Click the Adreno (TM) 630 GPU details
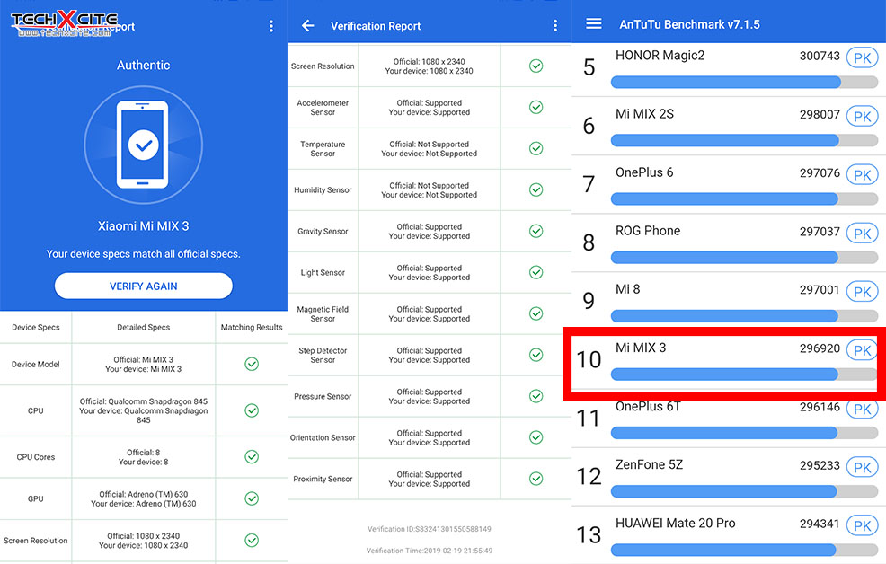The image size is (886, 564). [144, 498]
